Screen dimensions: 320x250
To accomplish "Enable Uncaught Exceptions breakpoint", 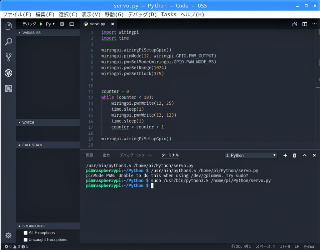I will 26,240.
